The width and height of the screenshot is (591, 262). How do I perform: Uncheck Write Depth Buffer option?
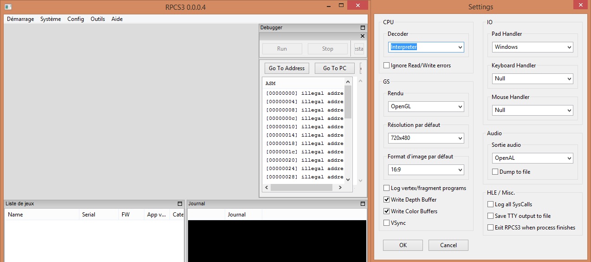[x=387, y=200]
